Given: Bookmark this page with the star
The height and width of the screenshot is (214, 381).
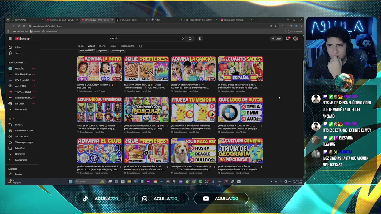Looking at the screenshot, I should click(x=276, y=26).
